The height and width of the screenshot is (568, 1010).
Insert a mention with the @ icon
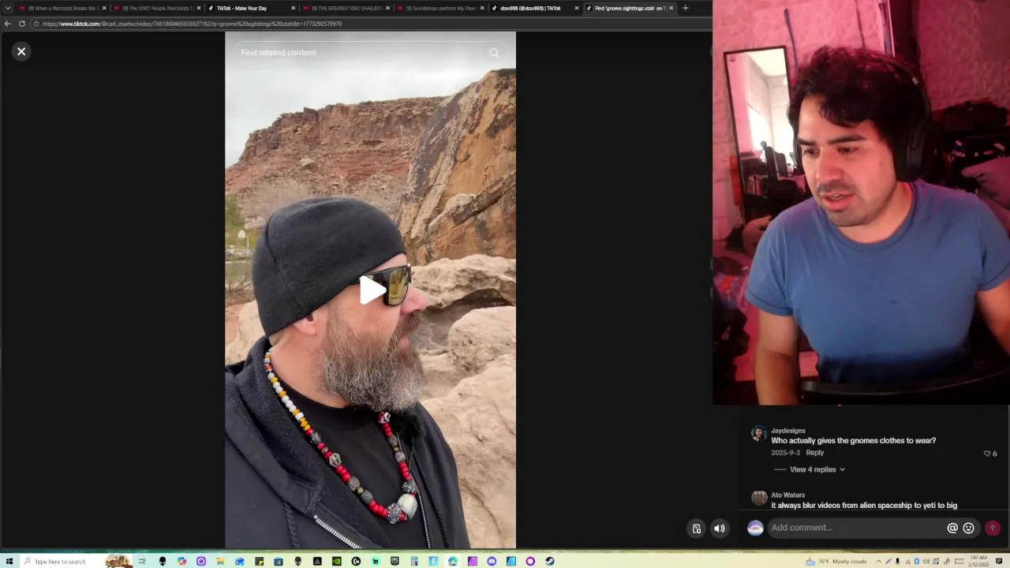coord(952,528)
